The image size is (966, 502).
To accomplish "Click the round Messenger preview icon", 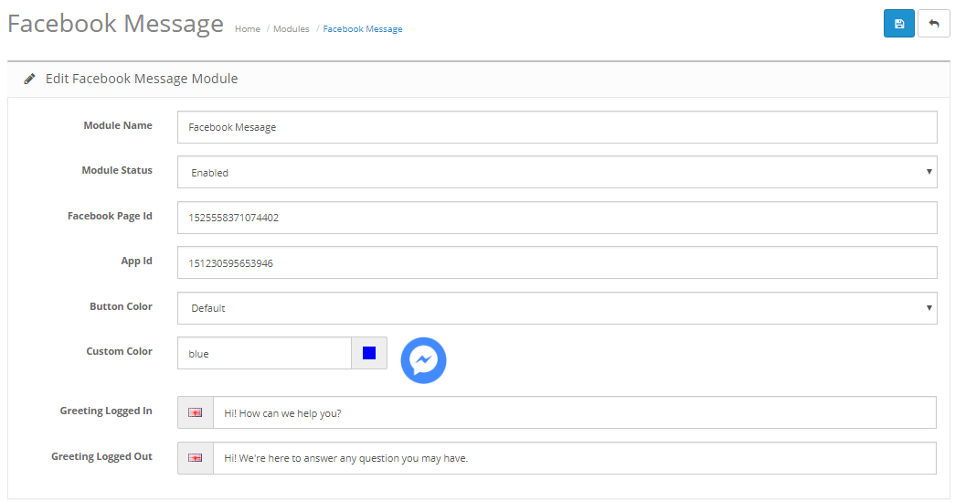I will 423,360.
